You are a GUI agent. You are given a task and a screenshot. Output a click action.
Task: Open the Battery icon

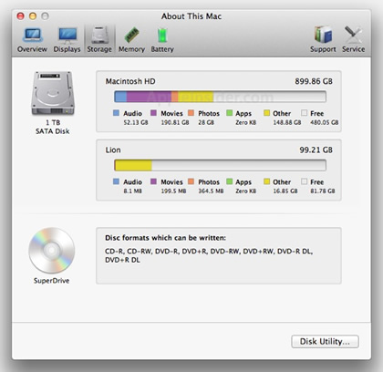click(162, 36)
